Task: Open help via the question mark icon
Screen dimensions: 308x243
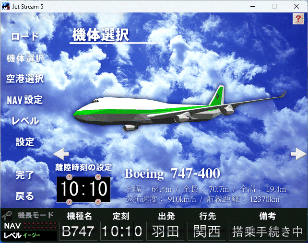Action: [298, 19]
